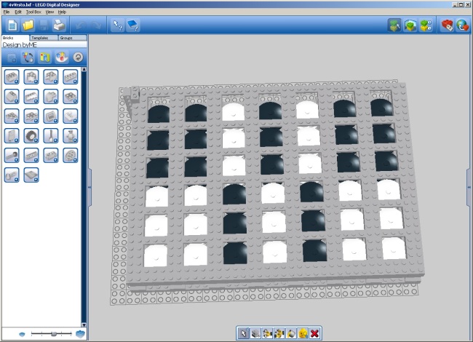Open the Design byME palette selector
This screenshot has width=473, height=342.
[x=44, y=44]
